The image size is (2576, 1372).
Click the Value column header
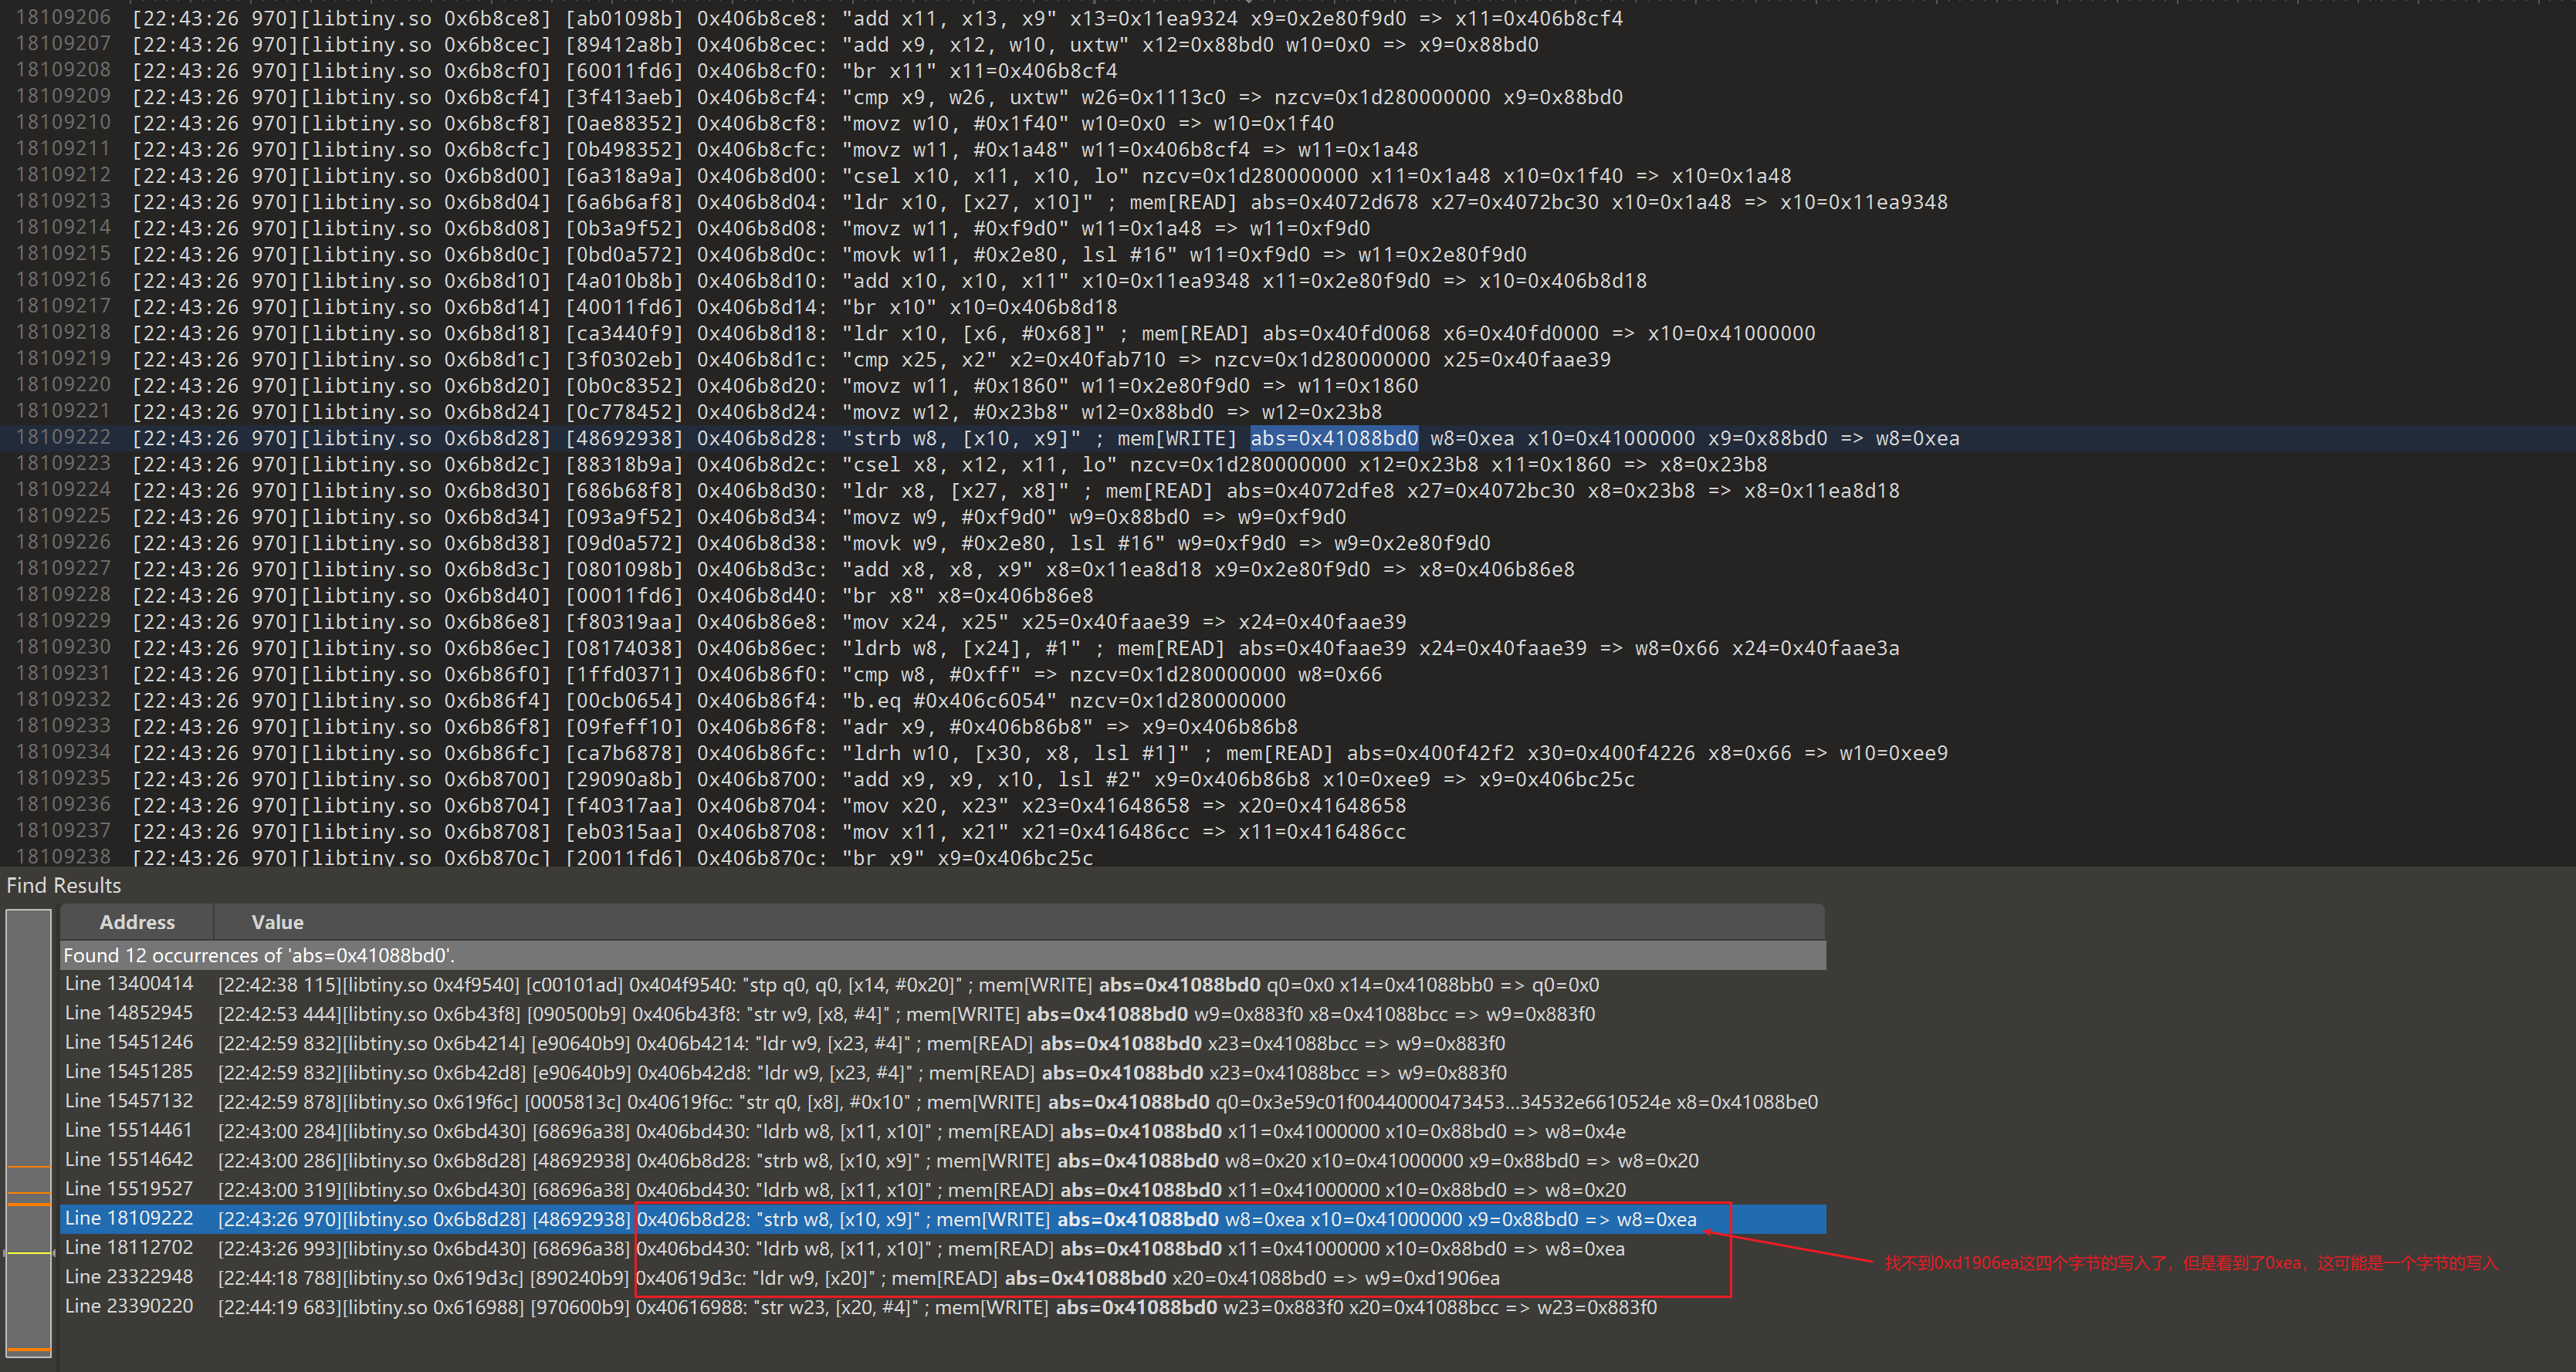pos(277,922)
